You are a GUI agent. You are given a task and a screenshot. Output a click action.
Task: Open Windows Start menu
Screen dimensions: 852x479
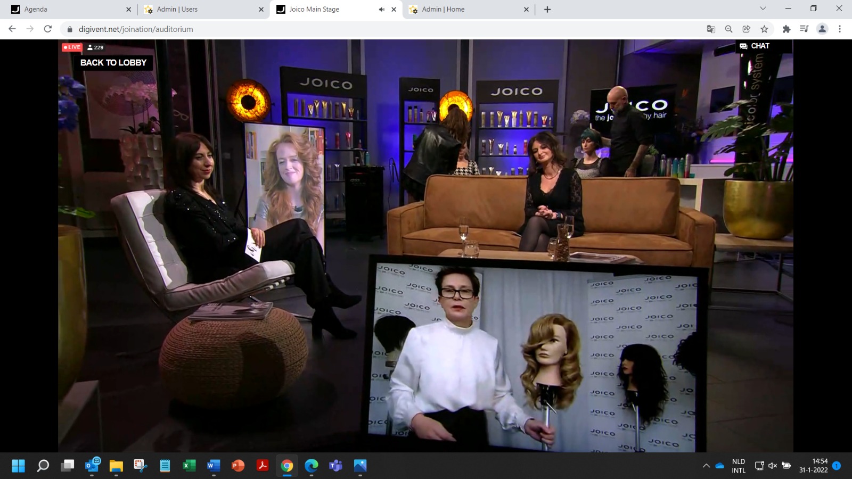(x=18, y=466)
